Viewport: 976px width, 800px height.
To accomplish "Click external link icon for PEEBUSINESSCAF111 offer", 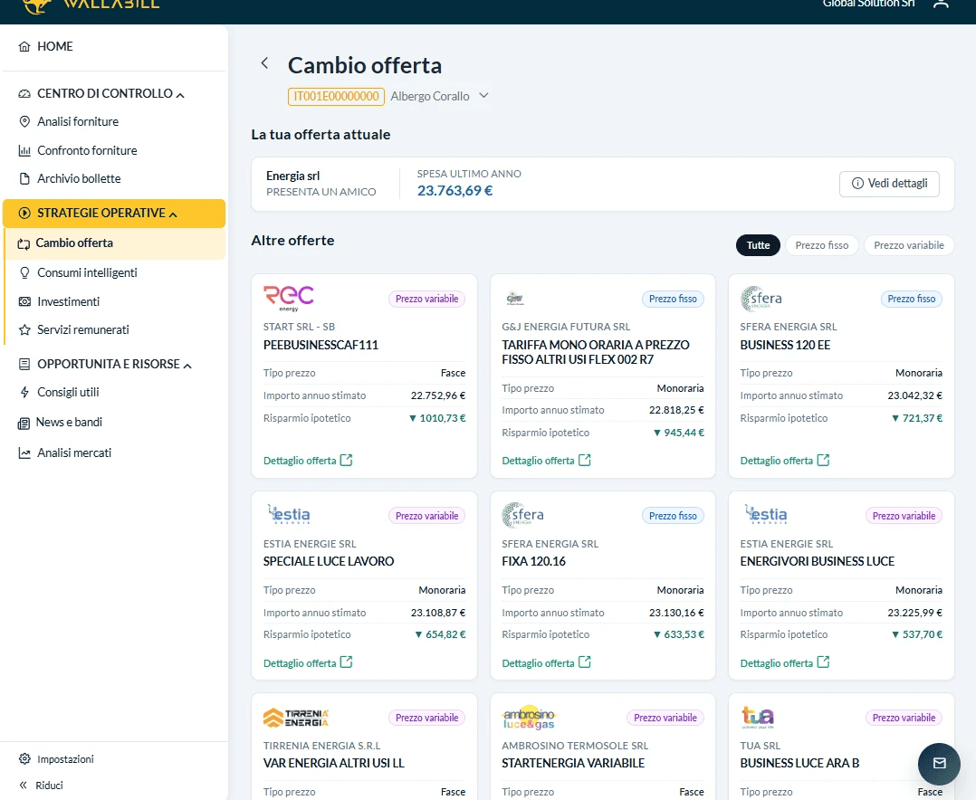I will (347, 461).
